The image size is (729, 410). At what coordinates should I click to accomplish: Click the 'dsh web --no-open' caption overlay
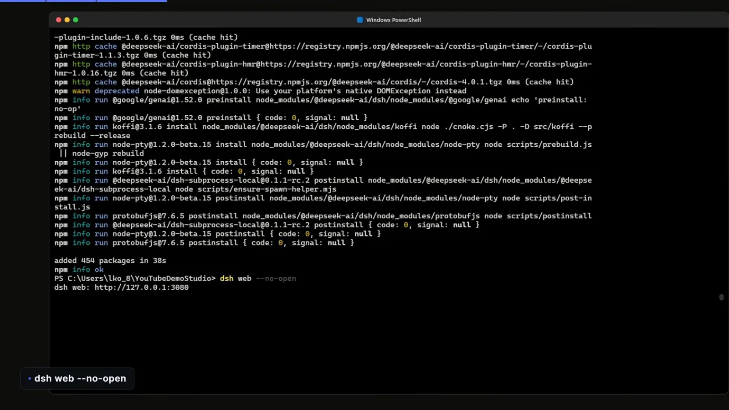point(77,379)
